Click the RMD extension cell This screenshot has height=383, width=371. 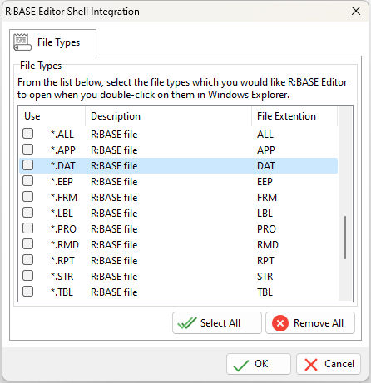tap(268, 245)
